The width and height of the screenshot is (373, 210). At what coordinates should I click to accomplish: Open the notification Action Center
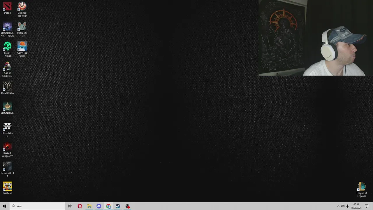pyautogui.click(x=367, y=206)
